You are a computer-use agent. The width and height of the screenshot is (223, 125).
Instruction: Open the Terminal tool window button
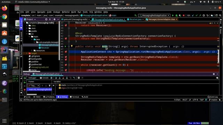(74, 97)
